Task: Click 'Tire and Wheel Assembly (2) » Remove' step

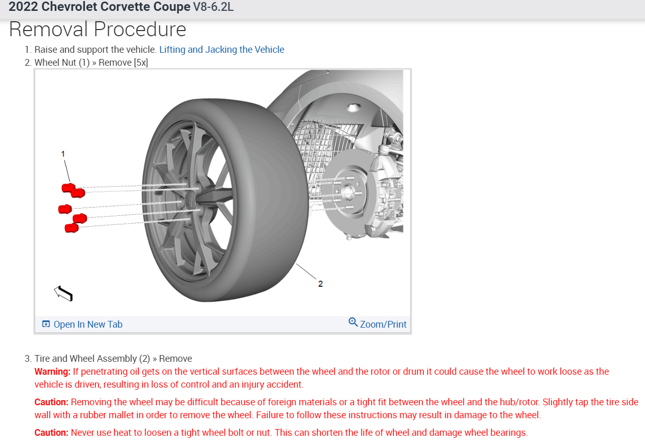Action: coord(113,359)
